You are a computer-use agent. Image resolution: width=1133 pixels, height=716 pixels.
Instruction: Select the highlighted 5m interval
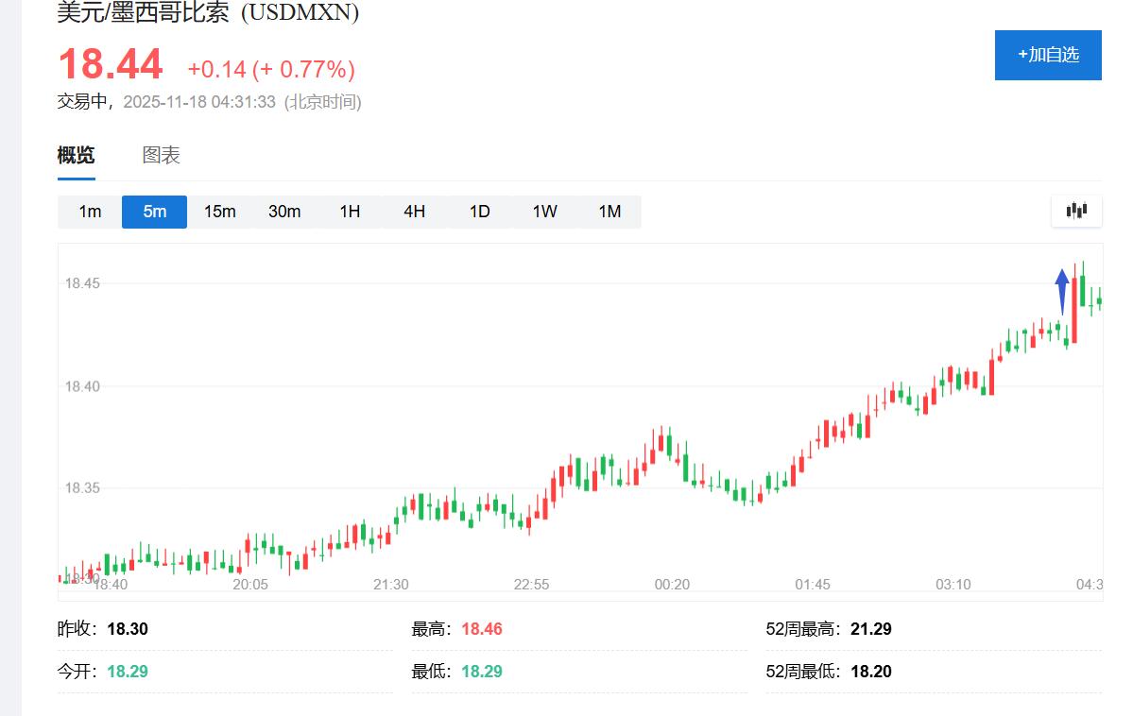click(154, 212)
